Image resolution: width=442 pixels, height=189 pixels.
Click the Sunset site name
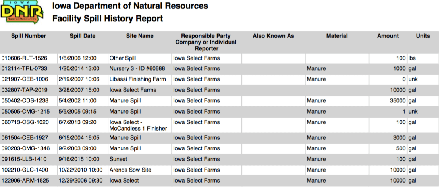(x=118, y=159)
